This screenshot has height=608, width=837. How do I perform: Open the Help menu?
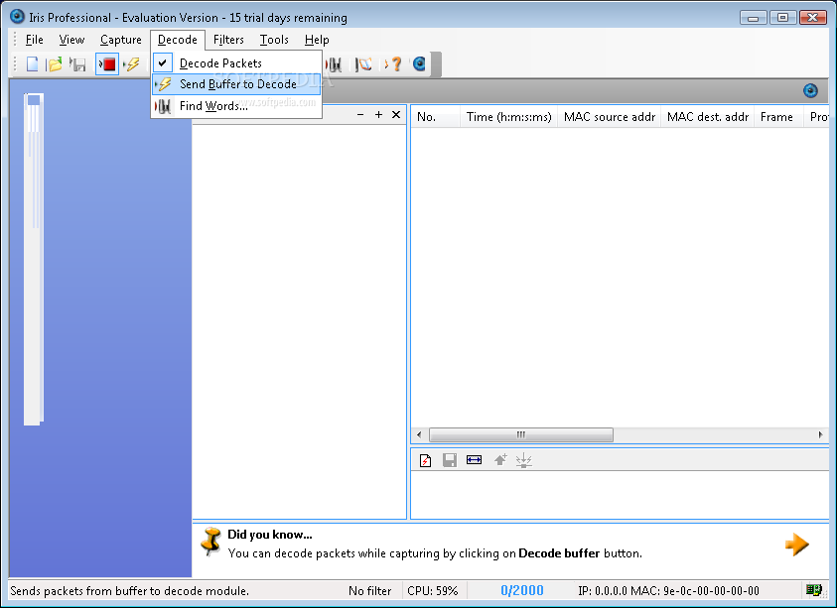coord(317,40)
